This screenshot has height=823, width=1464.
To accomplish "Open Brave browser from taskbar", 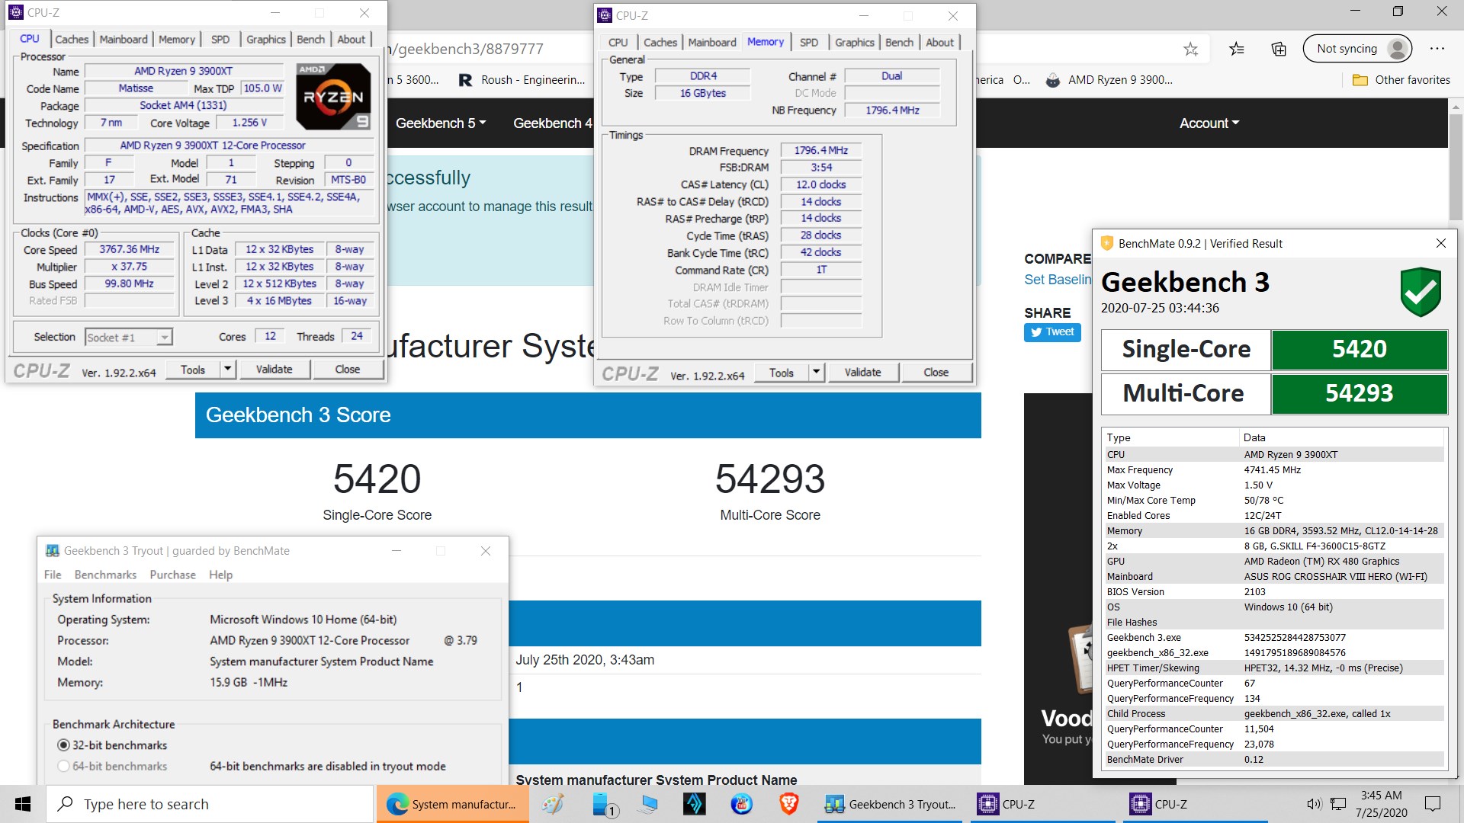I will (788, 804).
